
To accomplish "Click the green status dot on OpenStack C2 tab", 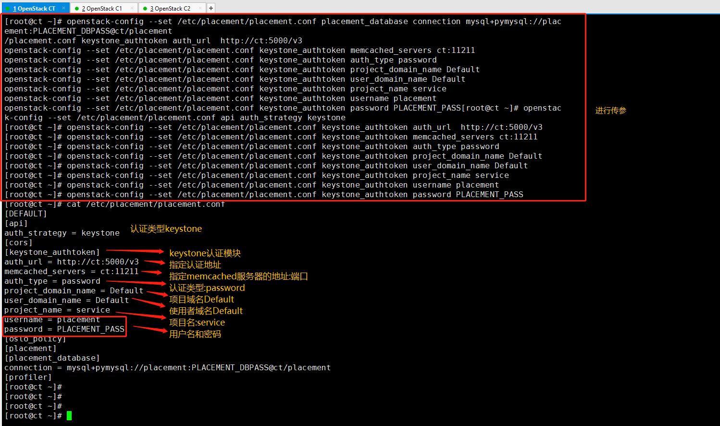I will click(x=145, y=8).
